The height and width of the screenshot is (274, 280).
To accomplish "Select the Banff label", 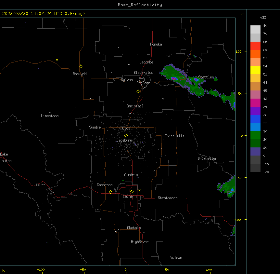I will [40, 185].
